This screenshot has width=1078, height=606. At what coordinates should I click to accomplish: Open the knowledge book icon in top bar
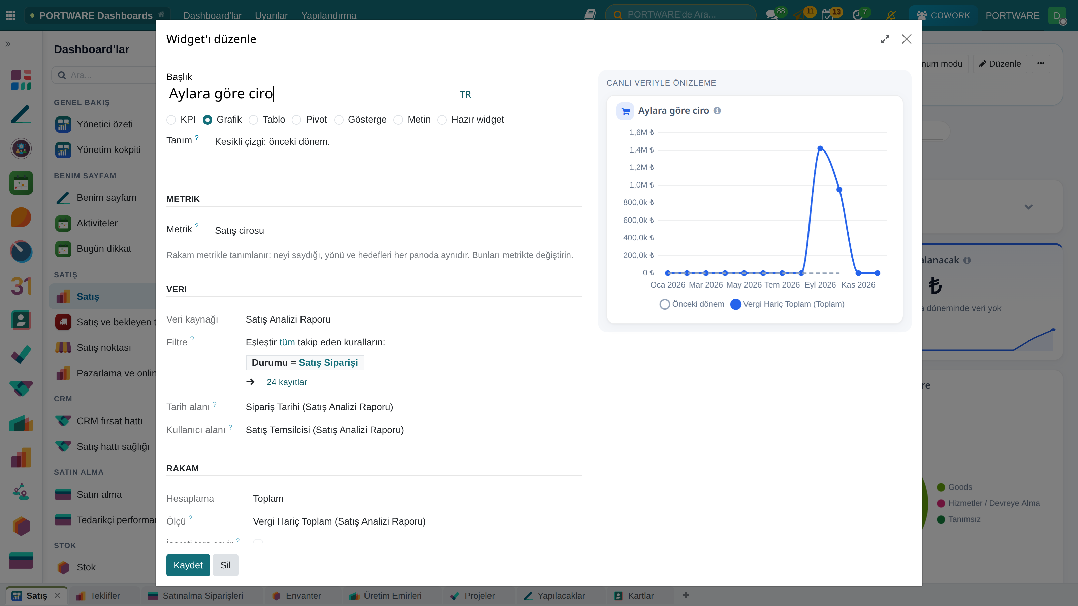pos(590,14)
